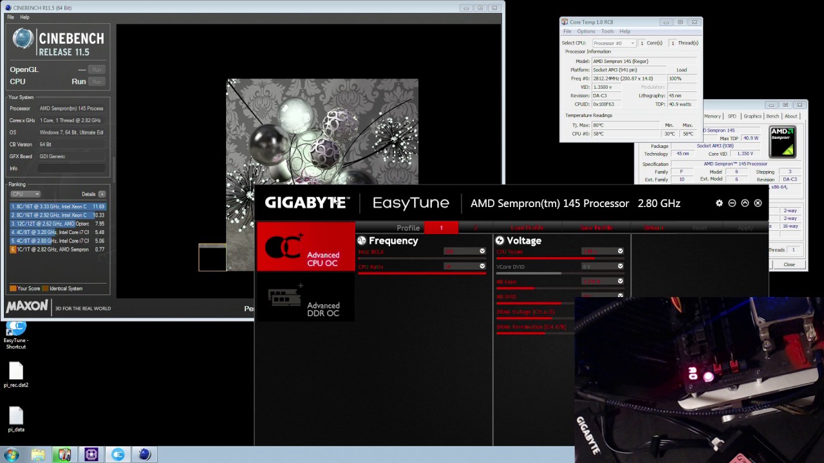Click Load Profile in EasyTune
The height and width of the screenshot is (463, 824).
point(527,228)
